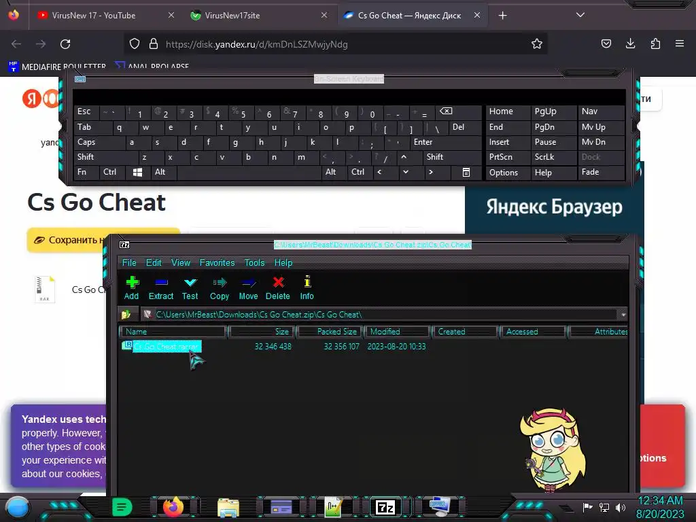Sort by the Name column header
The image size is (696, 522).
(x=173, y=332)
